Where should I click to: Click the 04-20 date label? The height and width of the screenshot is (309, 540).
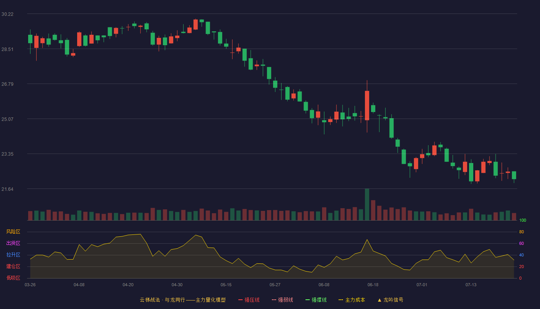click(128, 285)
